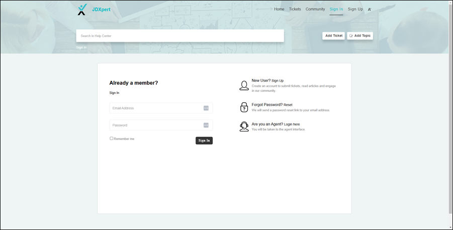Click the Forgot Password padlock icon
This screenshot has width=453, height=230.
(x=244, y=107)
